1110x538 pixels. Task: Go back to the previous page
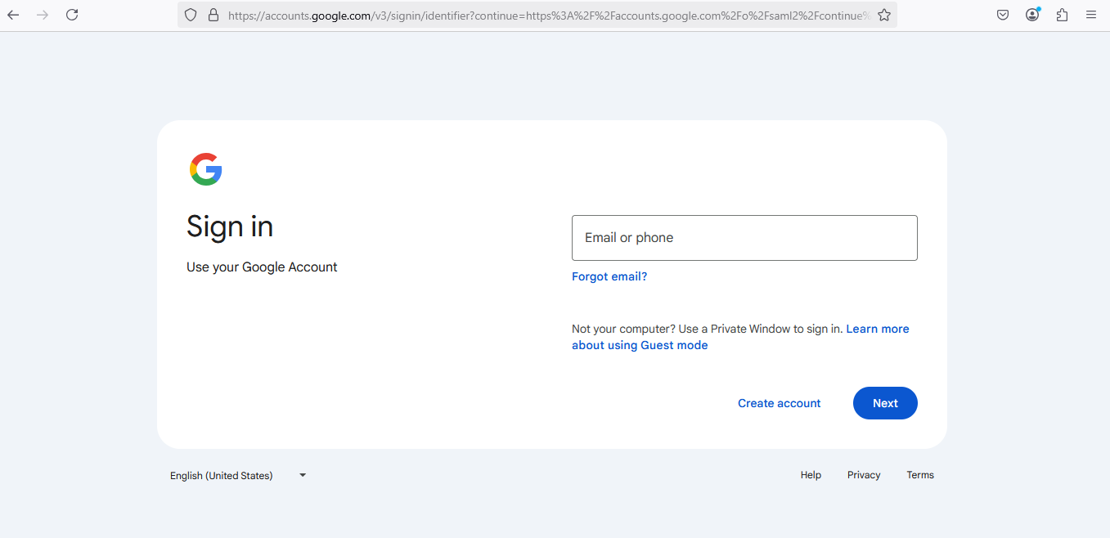coord(13,15)
